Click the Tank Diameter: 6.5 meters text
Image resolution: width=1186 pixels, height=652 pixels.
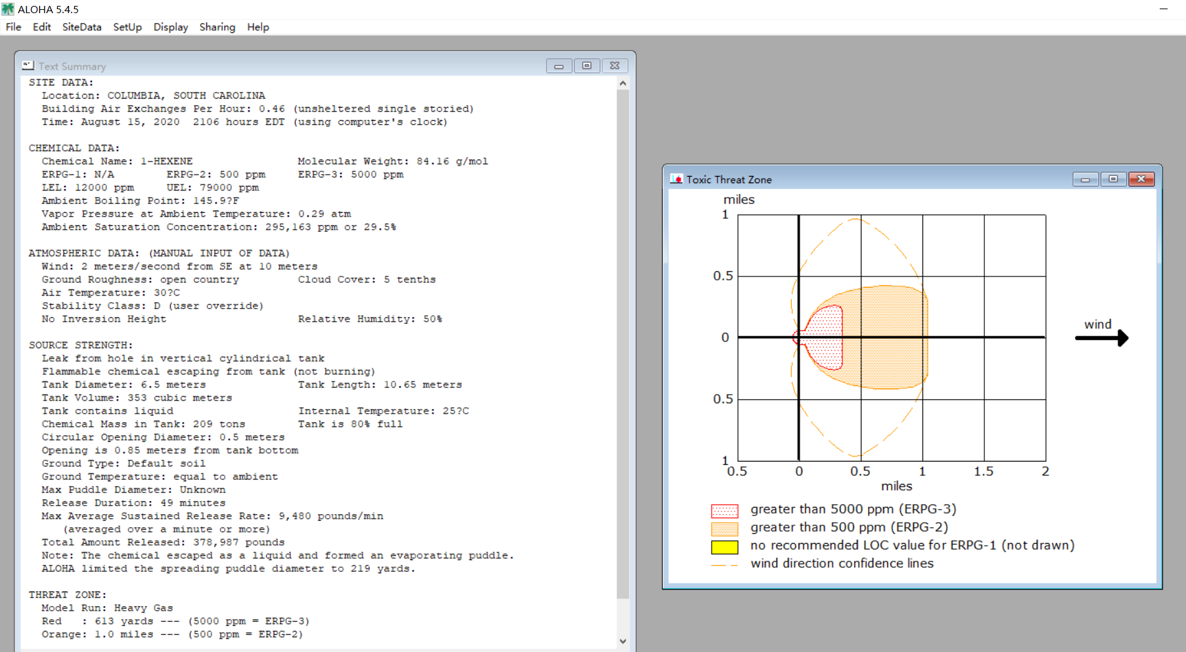coord(124,385)
